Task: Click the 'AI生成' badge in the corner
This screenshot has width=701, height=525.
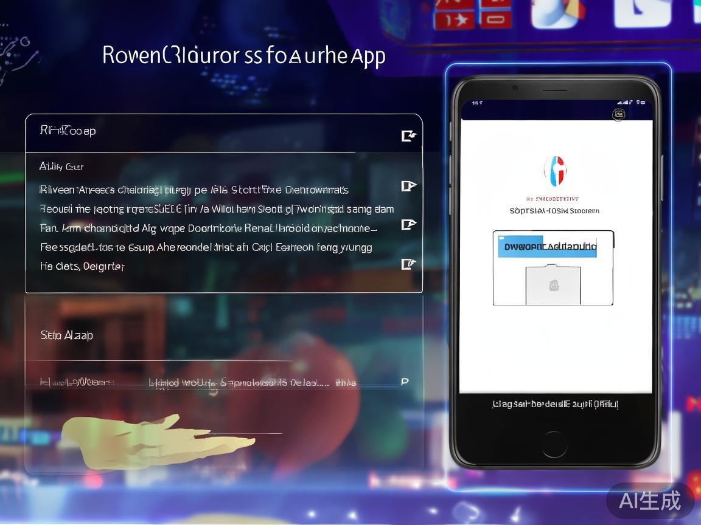Action: tap(649, 500)
